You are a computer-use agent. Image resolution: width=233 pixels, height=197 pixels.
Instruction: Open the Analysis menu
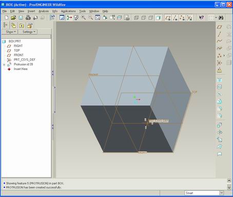(44, 11)
